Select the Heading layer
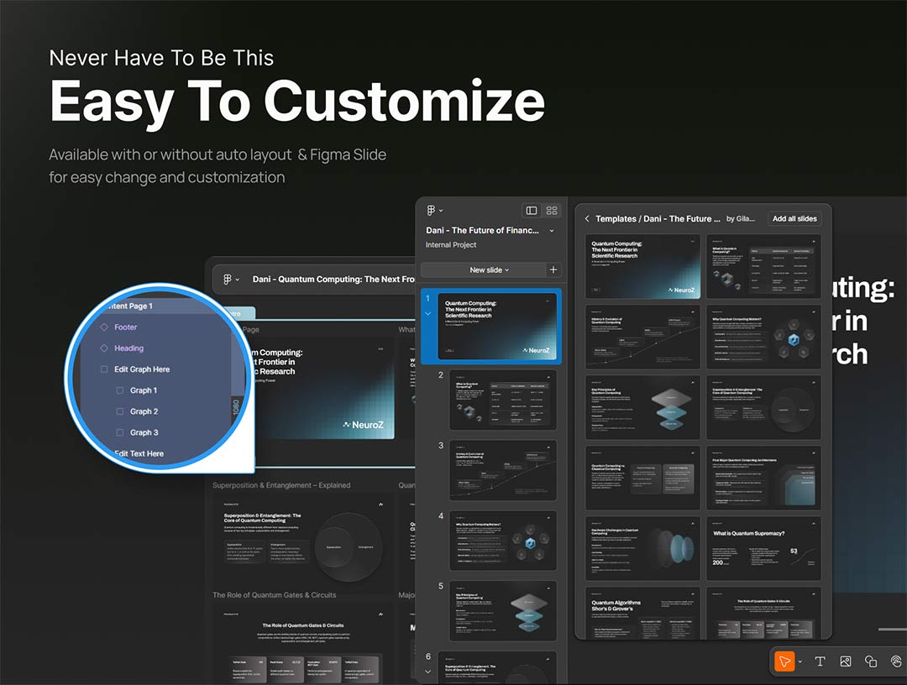907x685 pixels. (128, 348)
